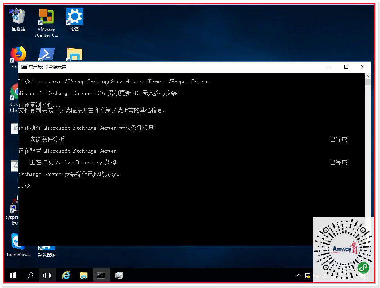Click the 'Exchange Server 安装操作已成功完成' line
380x288 pixels.
coord(69,174)
